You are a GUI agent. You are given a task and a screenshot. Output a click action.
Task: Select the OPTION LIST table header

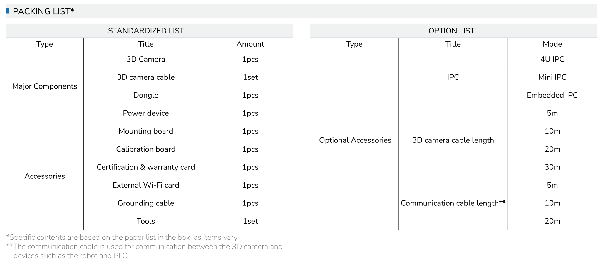click(x=451, y=31)
